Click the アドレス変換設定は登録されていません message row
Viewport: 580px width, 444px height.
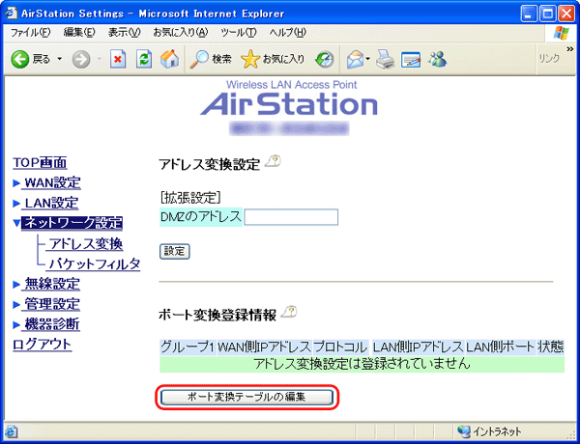pos(362,364)
